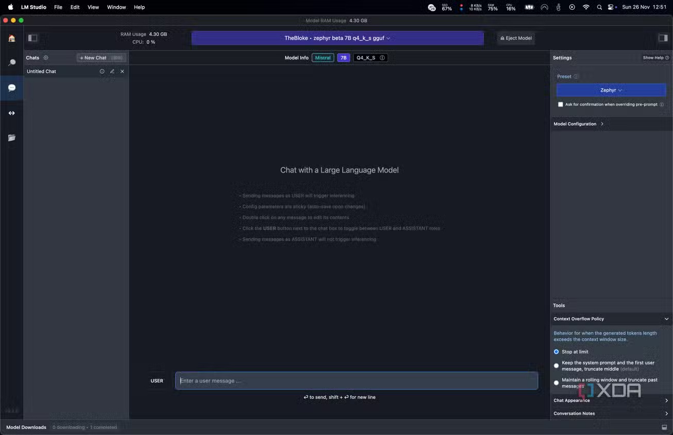Image resolution: width=673 pixels, height=435 pixels.
Task: Open the Search models magnifier in the sidebar
Action: tap(11, 63)
